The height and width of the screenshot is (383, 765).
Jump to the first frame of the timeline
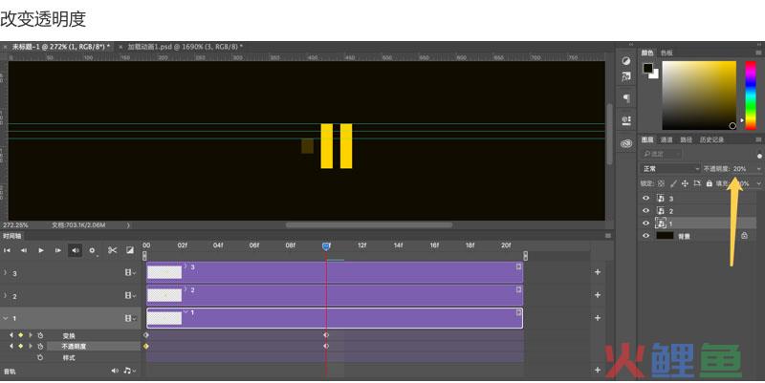click(8, 250)
